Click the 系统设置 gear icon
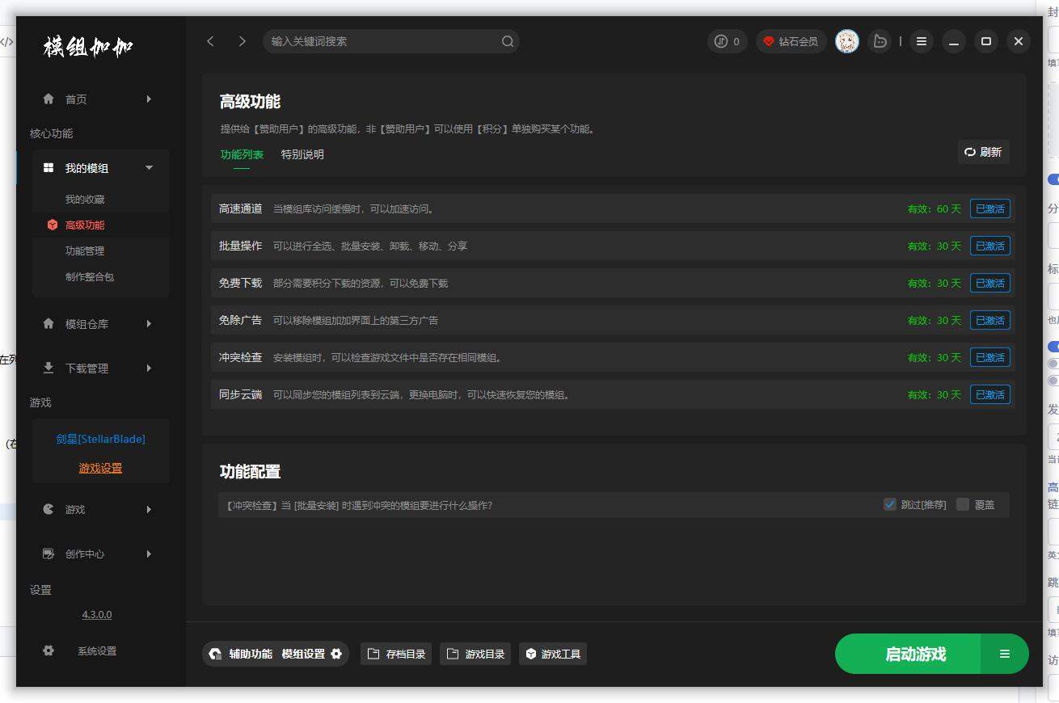This screenshot has height=703, width=1059. coord(49,650)
